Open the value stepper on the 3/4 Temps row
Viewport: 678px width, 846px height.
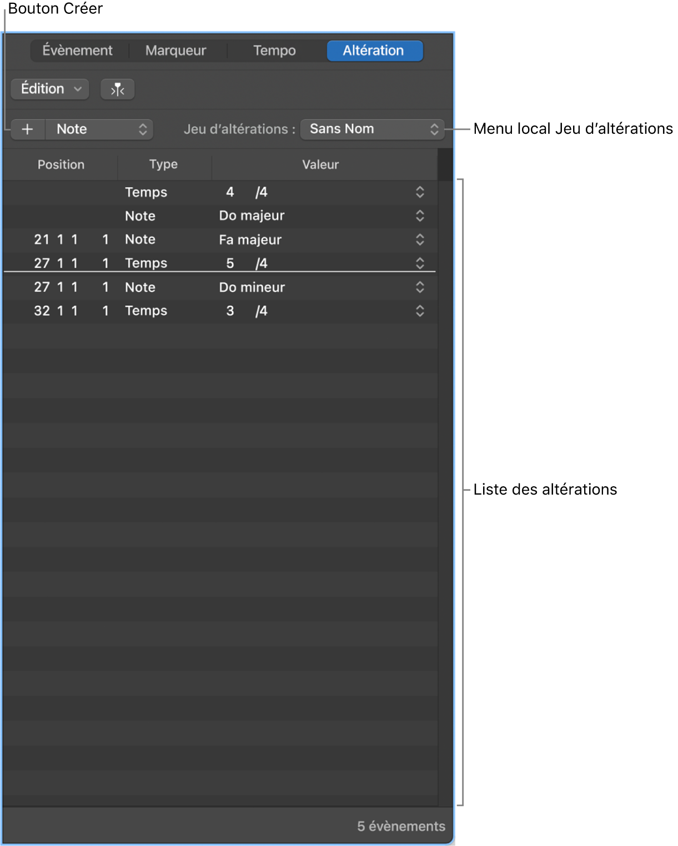point(420,311)
